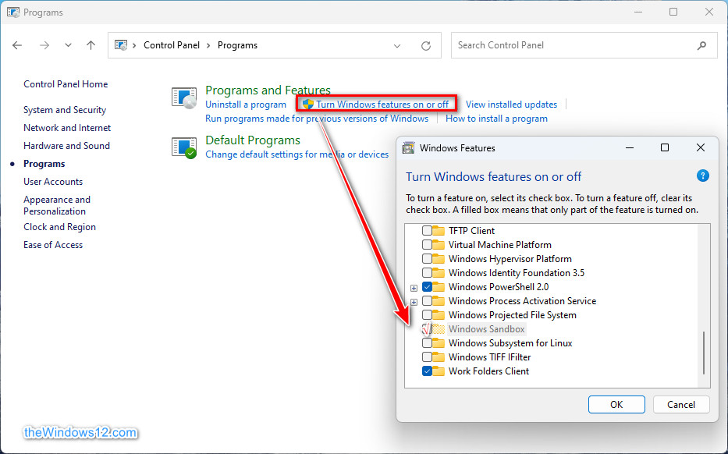Close the Windows Features dialog

pos(700,147)
